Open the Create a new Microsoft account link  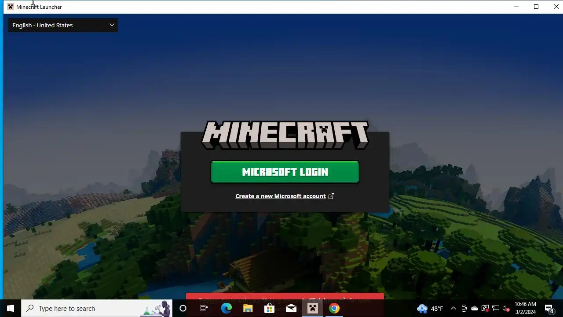click(x=281, y=196)
